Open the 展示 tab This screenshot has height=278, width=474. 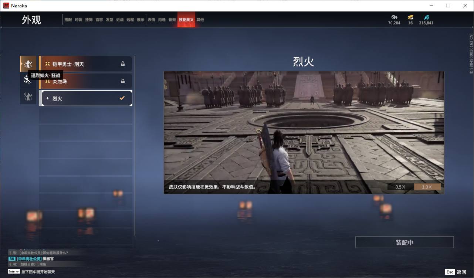(x=140, y=20)
